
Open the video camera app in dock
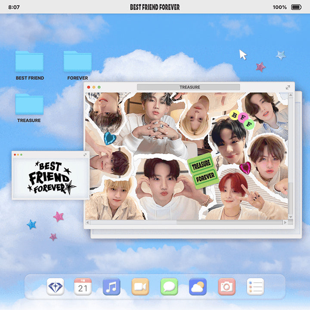(x=140, y=286)
